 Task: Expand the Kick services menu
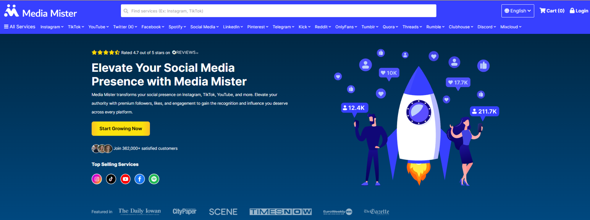304,27
